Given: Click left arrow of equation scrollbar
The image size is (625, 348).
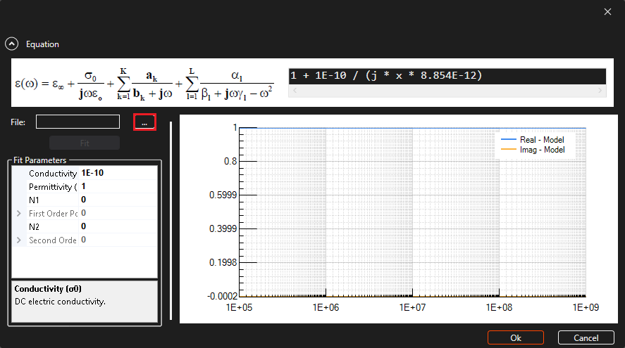Looking at the screenshot, I should (295, 91).
